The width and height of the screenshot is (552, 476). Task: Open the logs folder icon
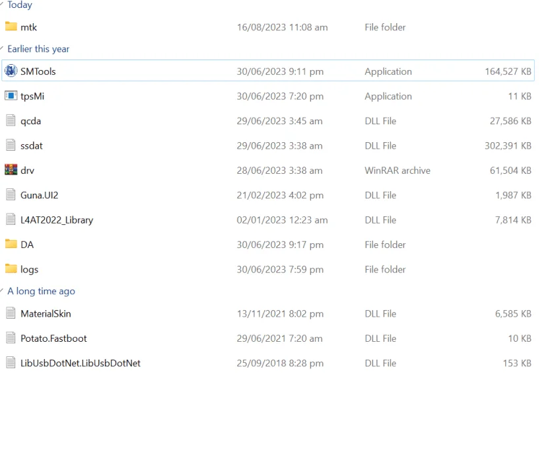tap(11, 268)
